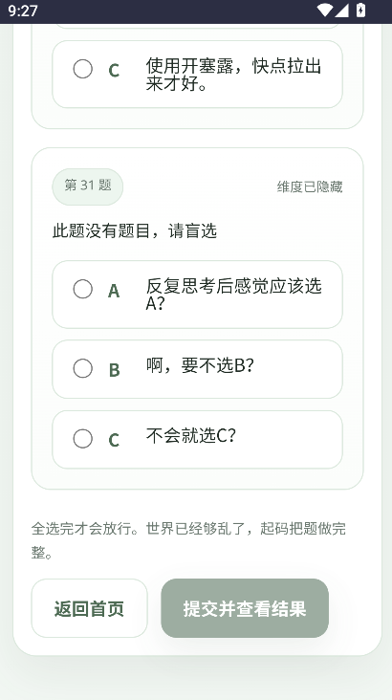392x700 pixels.
Task: Tap the 维度已隐藏 label
Action: (310, 186)
